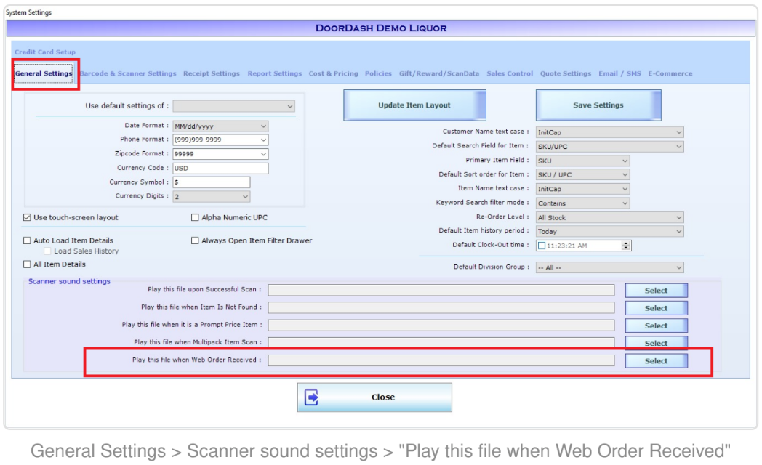Image resolution: width=762 pixels, height=465 pixels.
Task: Switch to Receipt Settings tab
Action: pos(212,73)
